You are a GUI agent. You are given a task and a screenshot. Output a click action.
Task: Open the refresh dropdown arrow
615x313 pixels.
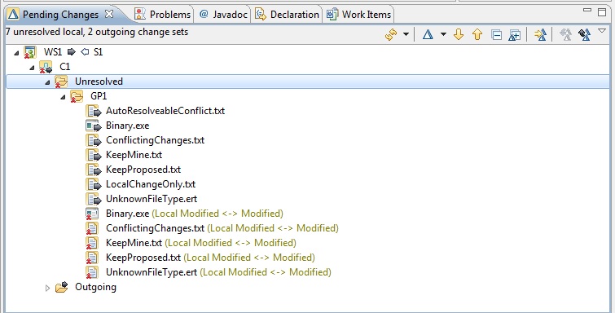pyautogui.click(x=406, y=34)
